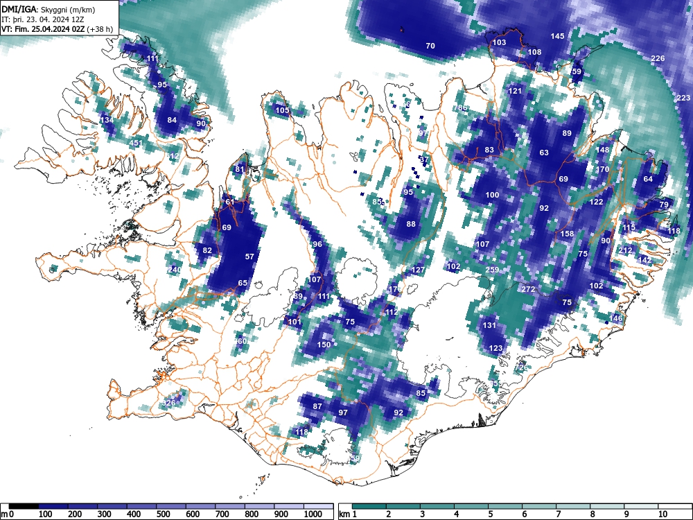Click visibility value 57 on map
693x520 pixels.
tap(249, 256)
